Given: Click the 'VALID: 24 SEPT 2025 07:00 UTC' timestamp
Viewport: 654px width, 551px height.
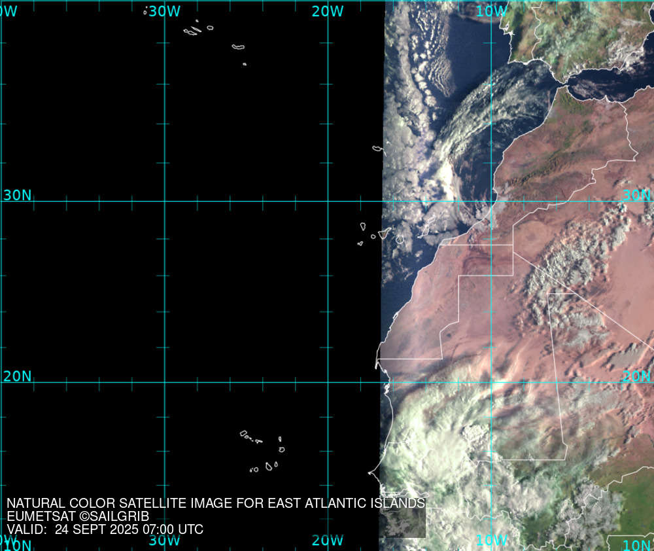Looking at the screenshot, I should pyautogui.click(x=105, y=529).
